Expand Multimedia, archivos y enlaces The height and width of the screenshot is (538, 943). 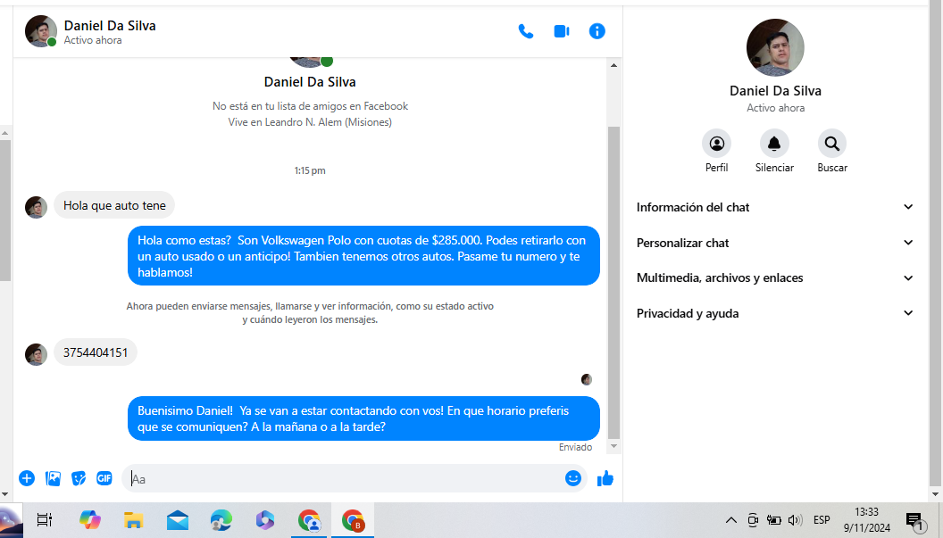point(774,277)
